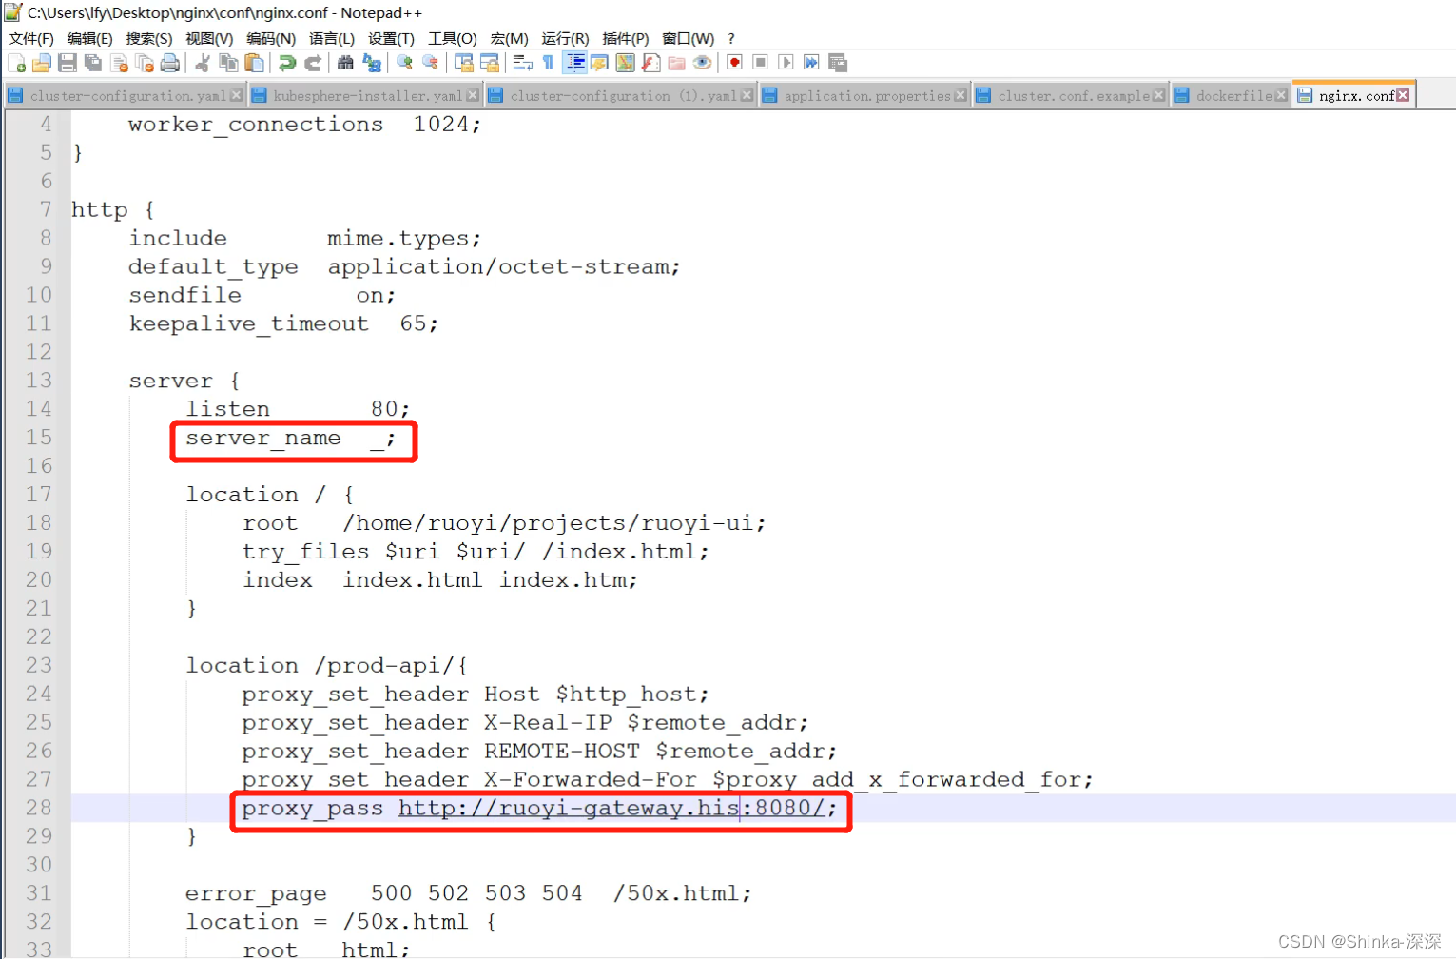Switch to the cluster-configuration.yaml tab
Image resolution: width=1456 pixels, height=959 pixels.
[x=127, y=95]
